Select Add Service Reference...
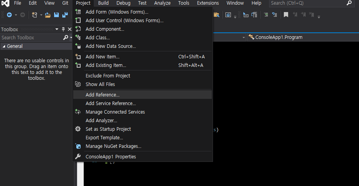 click(143, 103)
